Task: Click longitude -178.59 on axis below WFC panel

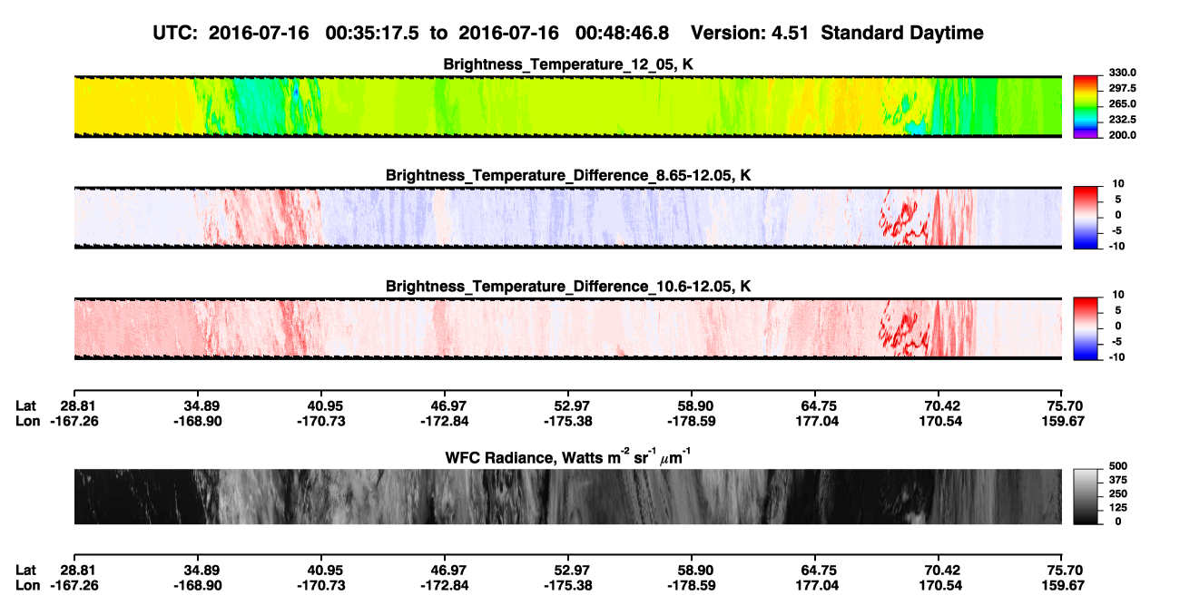Action: 692,586
